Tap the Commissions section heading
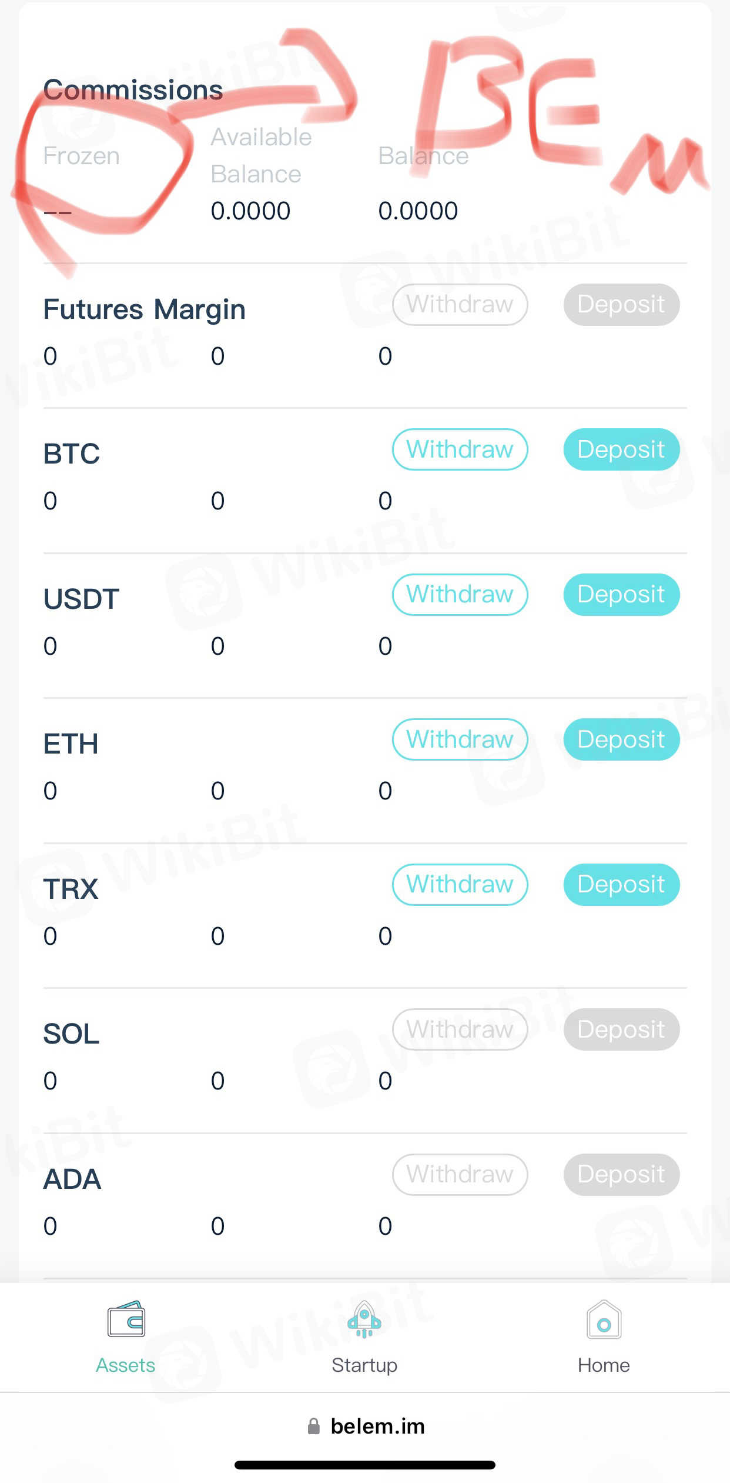This screenshot has height=1483, width=730. click(x=133, y=90)
